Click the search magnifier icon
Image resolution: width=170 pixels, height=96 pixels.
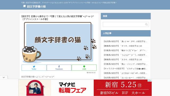[x=146, y=24]
